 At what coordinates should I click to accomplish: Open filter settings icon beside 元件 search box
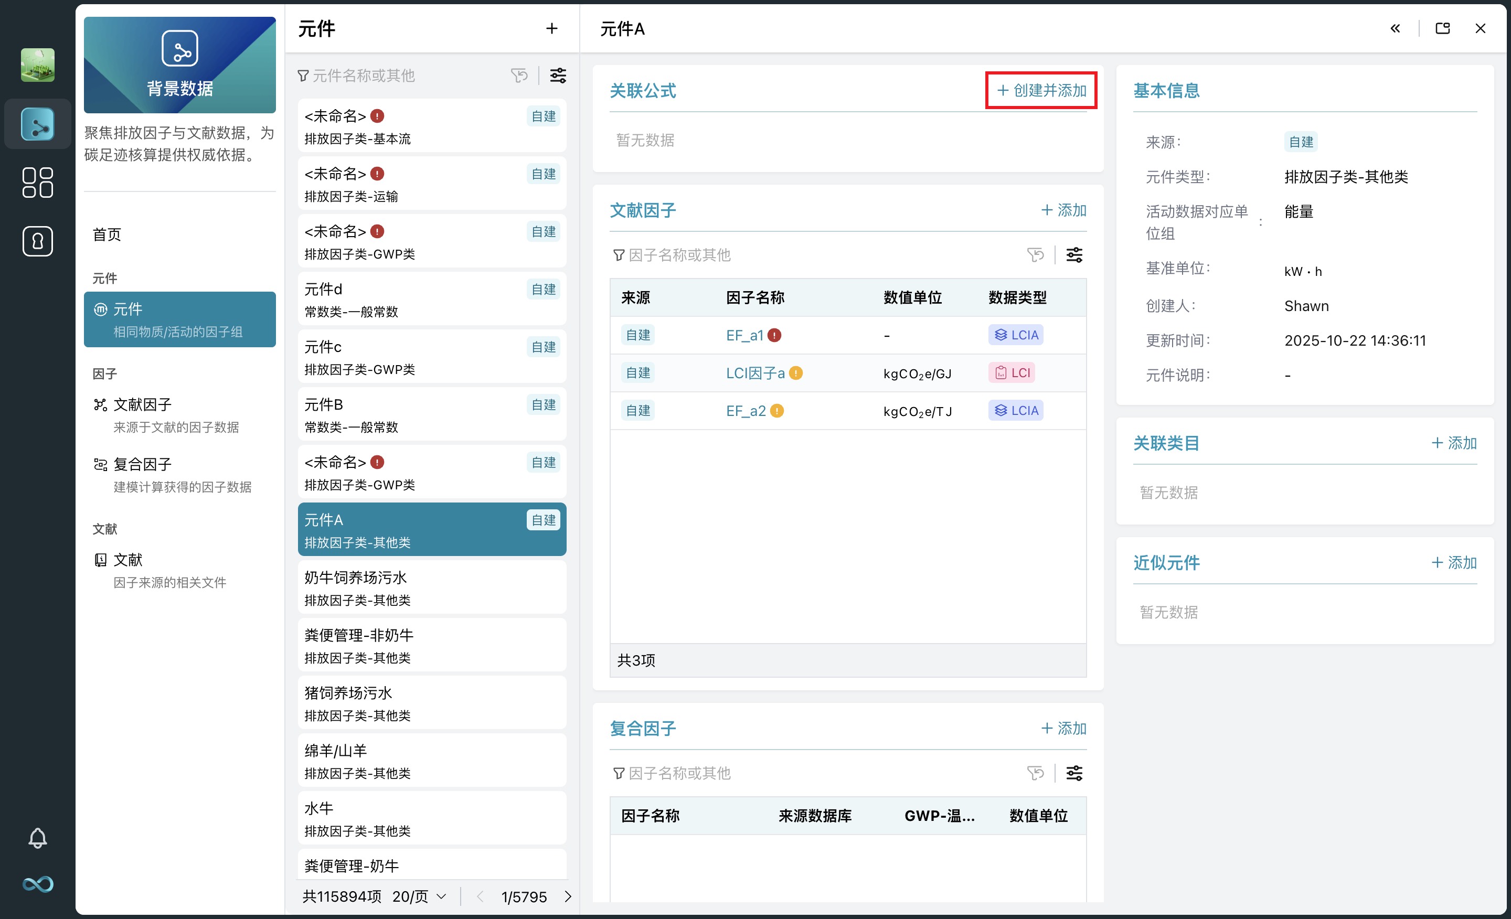click(x=557, y=76)
